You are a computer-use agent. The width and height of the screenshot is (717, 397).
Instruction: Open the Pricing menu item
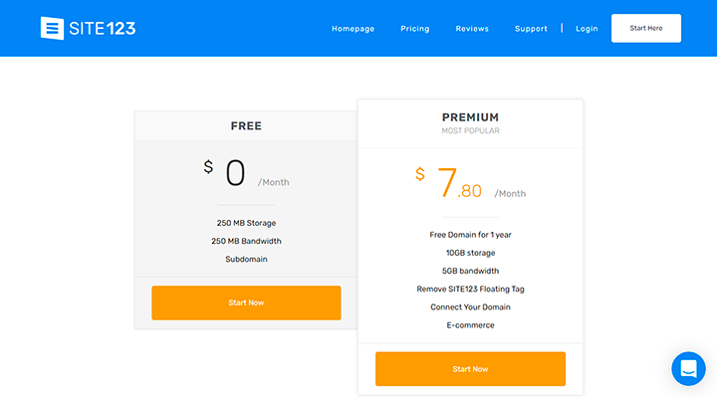[415, 28]
